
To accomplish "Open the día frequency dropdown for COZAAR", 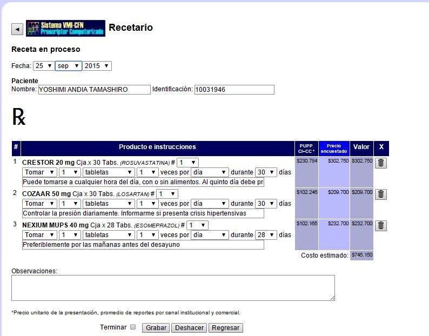I will 210,204.
